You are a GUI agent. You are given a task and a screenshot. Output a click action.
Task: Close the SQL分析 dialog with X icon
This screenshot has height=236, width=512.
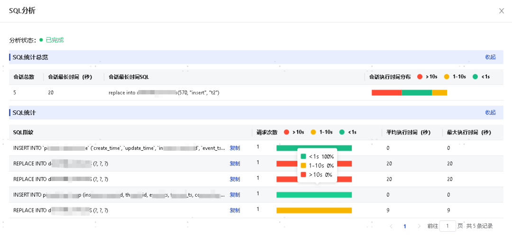pyautogui.click(x=501, y=11)
